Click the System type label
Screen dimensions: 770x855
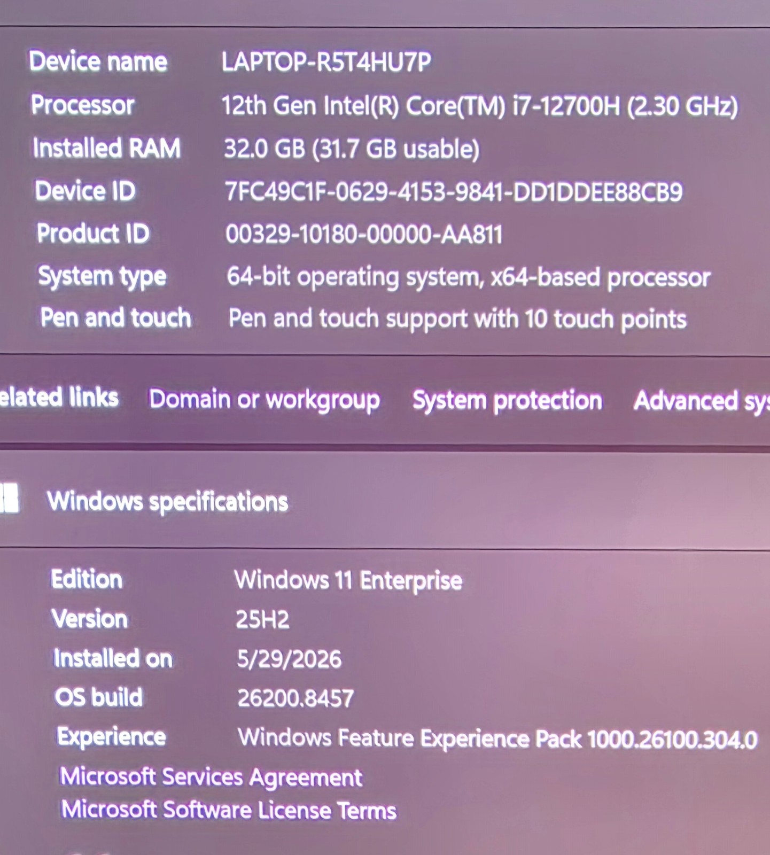[102, 277]
